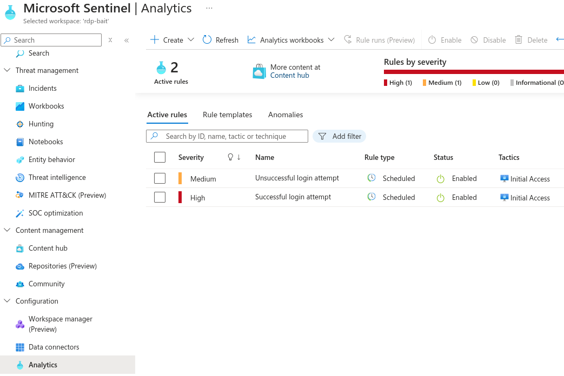Viewport: 564px width, 376px height.
Task: Sort by the Rule type column
Action: (380, 157)
